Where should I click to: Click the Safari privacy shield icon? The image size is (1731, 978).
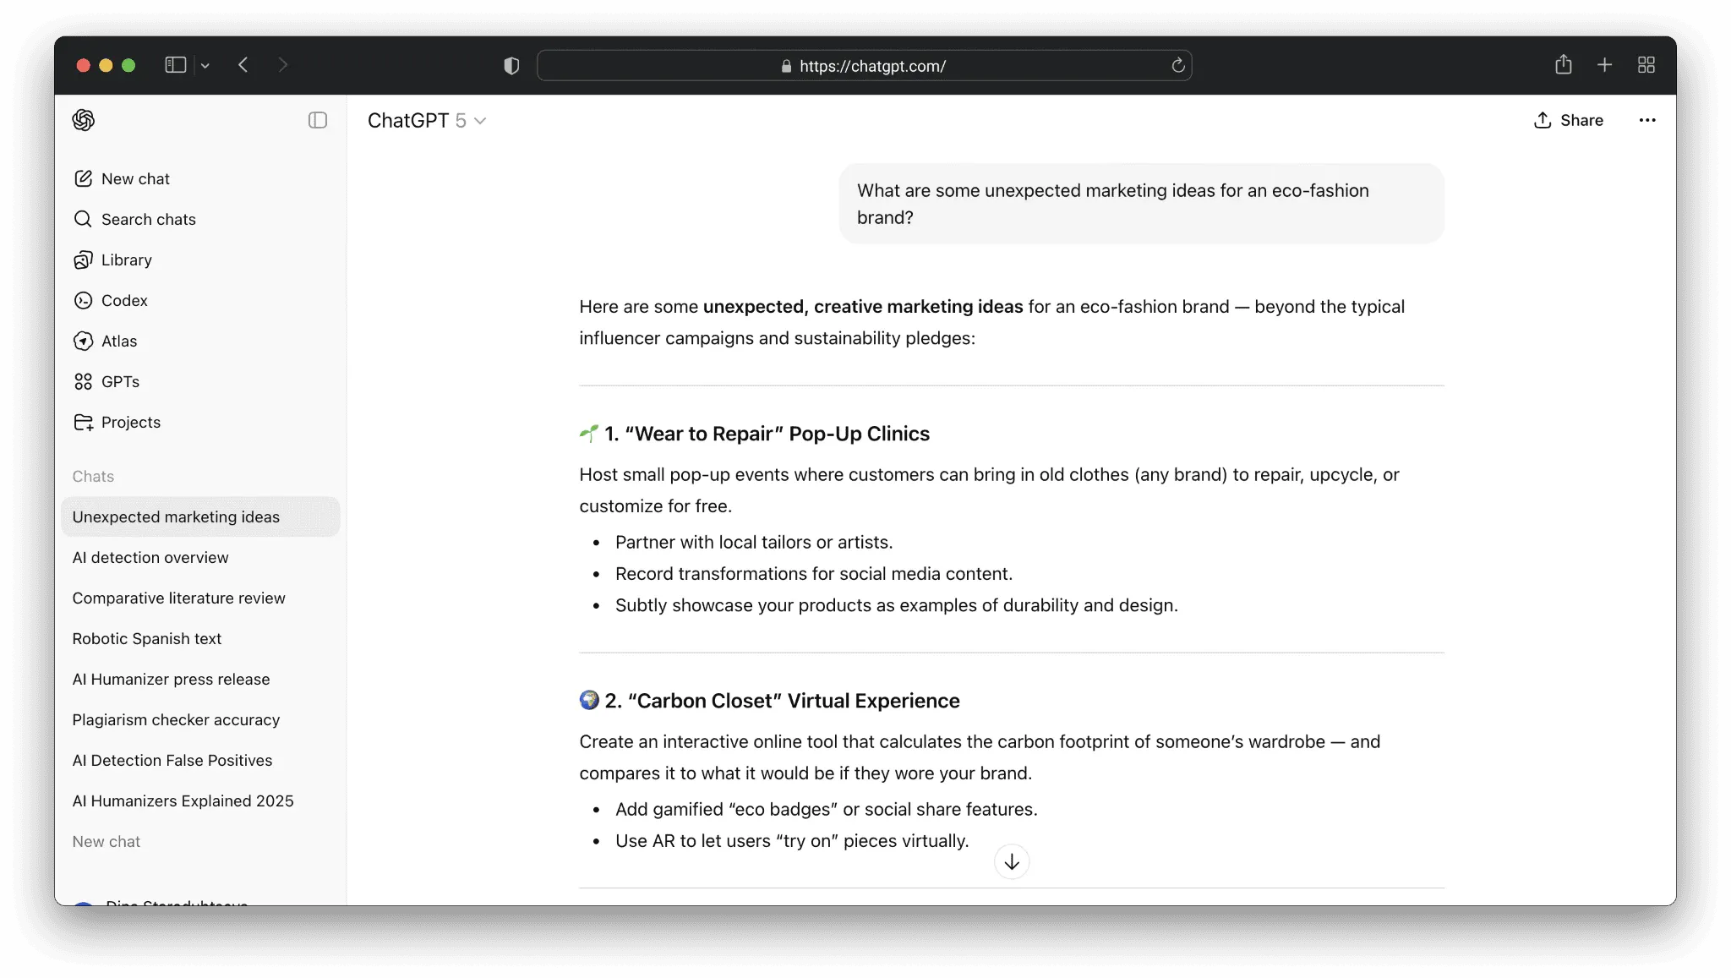point(511,66)
